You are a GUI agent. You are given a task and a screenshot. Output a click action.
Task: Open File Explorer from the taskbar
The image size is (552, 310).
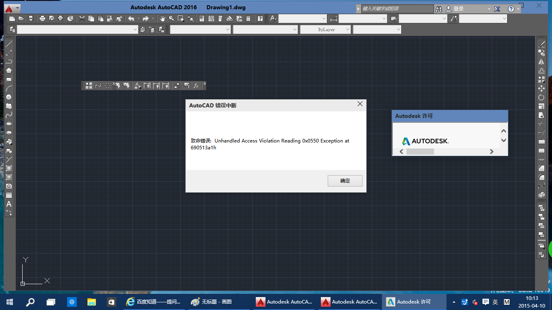pos(92,302)
